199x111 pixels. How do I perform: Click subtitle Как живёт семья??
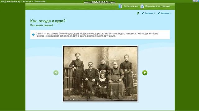(x=42, y=25)
